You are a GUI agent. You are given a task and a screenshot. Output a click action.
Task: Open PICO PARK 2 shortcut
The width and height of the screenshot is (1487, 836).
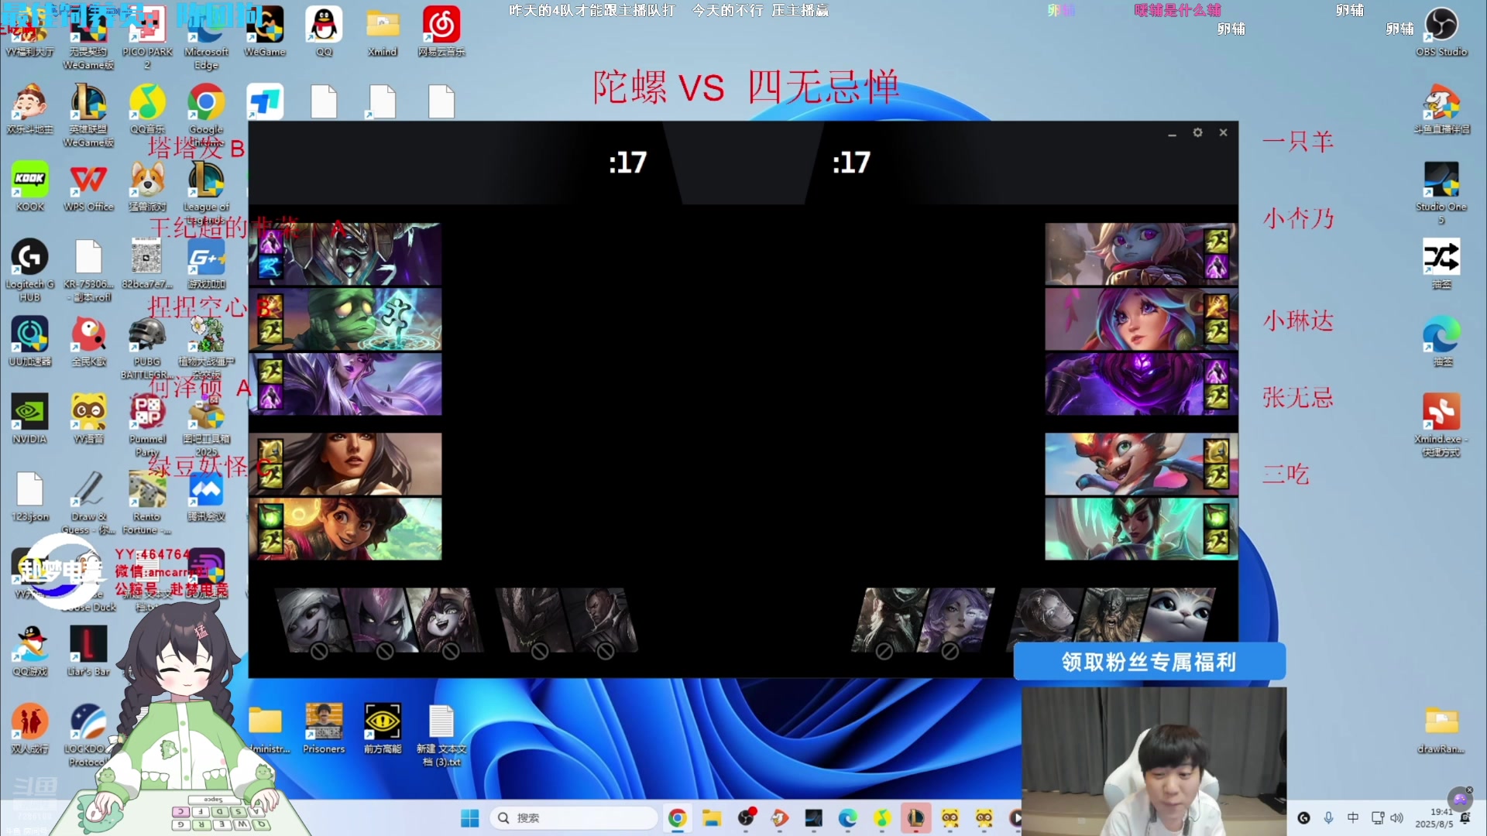point(147,39)
